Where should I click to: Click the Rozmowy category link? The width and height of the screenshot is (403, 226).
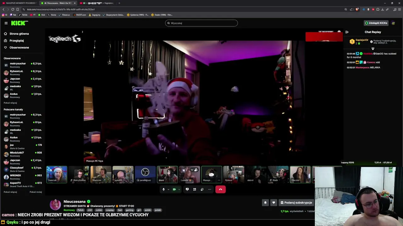pos(69,210)
